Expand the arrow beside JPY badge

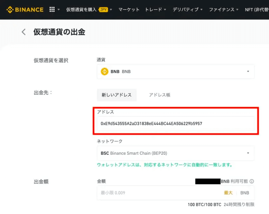click(x=111, y=10)
